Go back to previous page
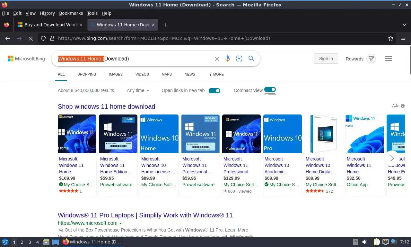The width and height of the screenshot is (411, 247). coord(8,38)
